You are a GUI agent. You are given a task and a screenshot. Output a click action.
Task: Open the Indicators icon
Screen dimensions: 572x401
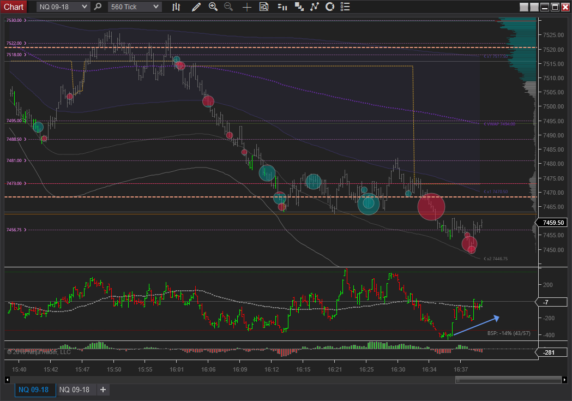[x=314, y=7]
